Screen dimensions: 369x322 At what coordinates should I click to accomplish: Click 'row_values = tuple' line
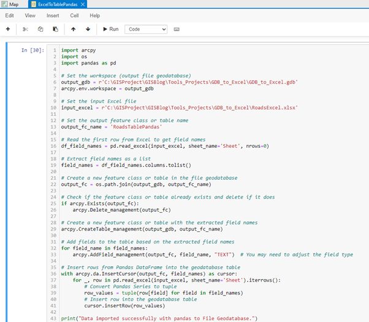(164, 293)
